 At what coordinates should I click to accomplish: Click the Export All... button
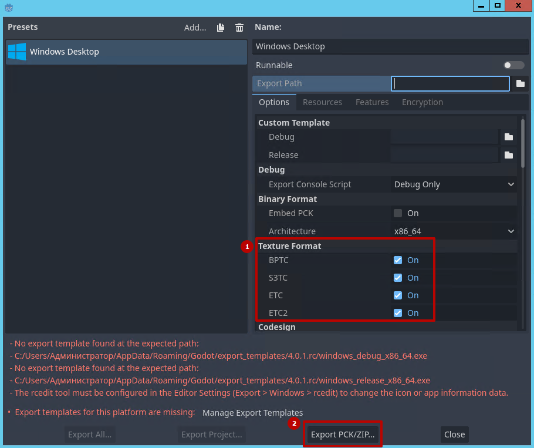[x=90, y=434]
